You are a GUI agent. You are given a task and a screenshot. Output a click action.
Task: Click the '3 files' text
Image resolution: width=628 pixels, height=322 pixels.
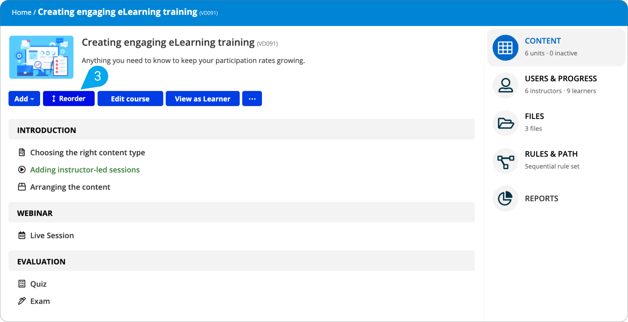533,129
